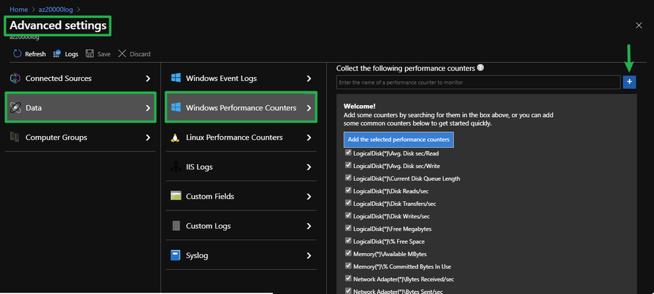Image resolution: width=654 pixels, height=294 pixels.
Task: Uncheck LogicalDisk Avg. Disk sec/Read
Action: (x=348, y=153)
